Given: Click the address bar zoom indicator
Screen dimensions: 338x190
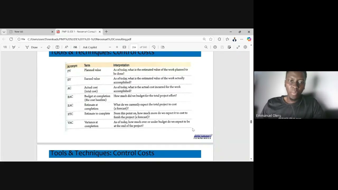Looking at the screenshot, I should 204,39.
